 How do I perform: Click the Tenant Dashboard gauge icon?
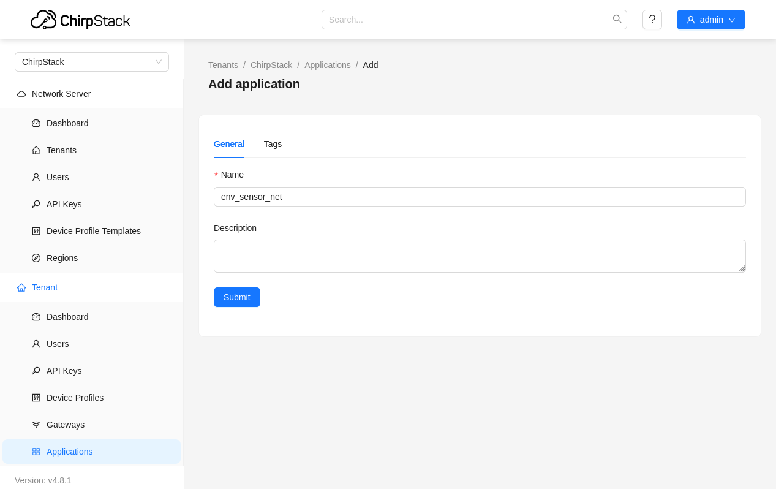coord(36,317)
